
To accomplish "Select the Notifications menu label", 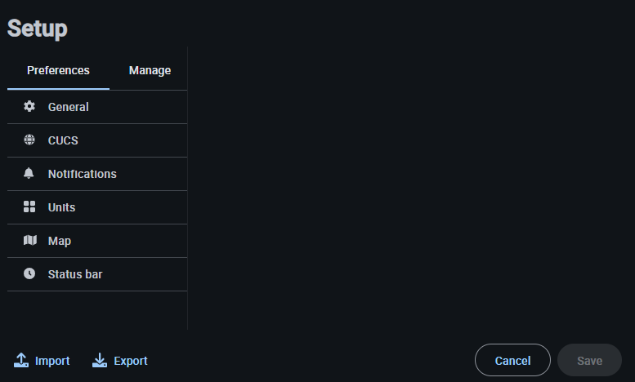I will tap(82, 174).
